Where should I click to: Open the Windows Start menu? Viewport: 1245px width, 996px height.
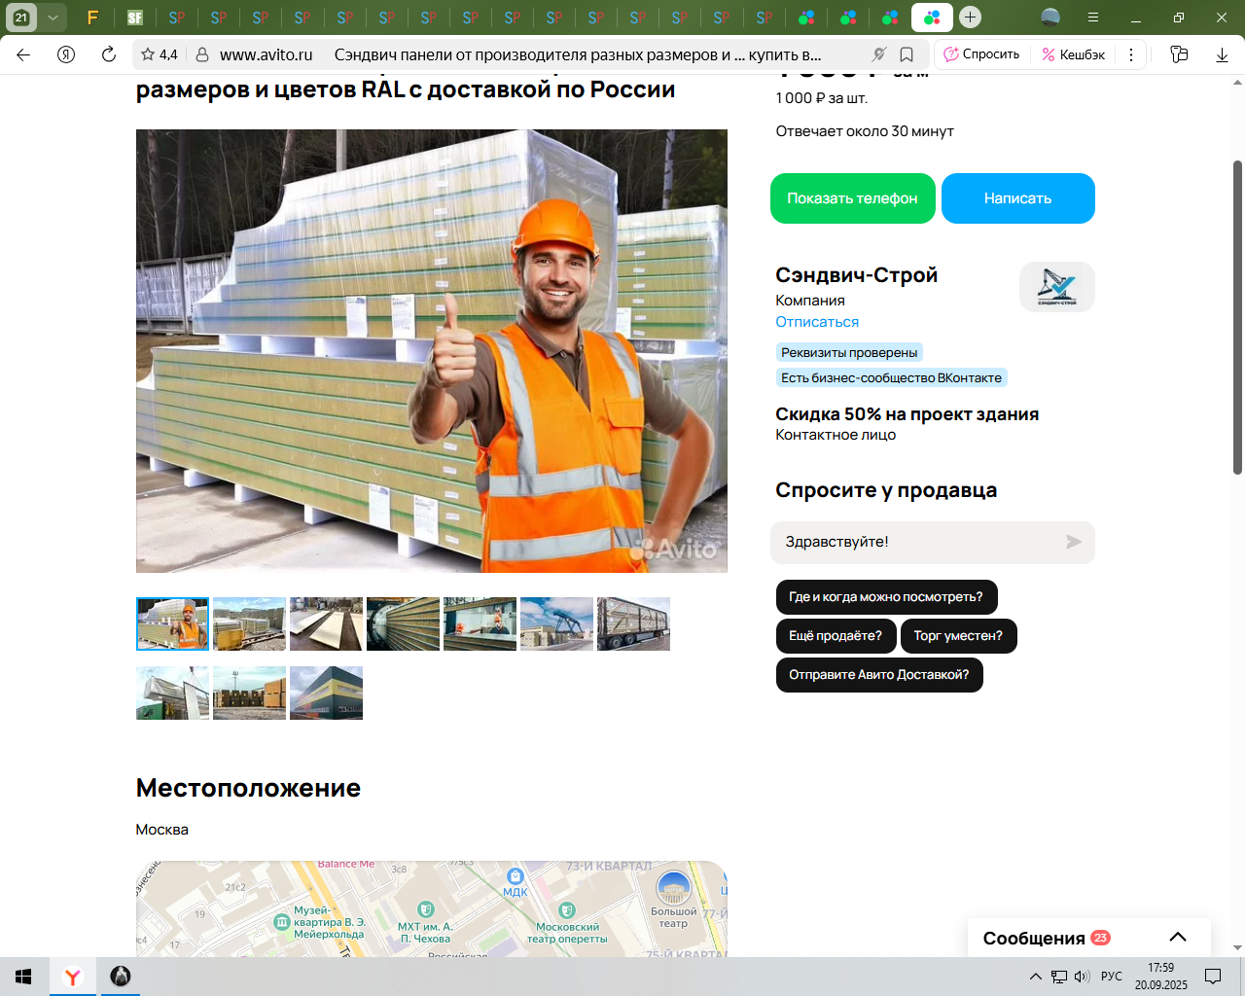click(23, 977)
